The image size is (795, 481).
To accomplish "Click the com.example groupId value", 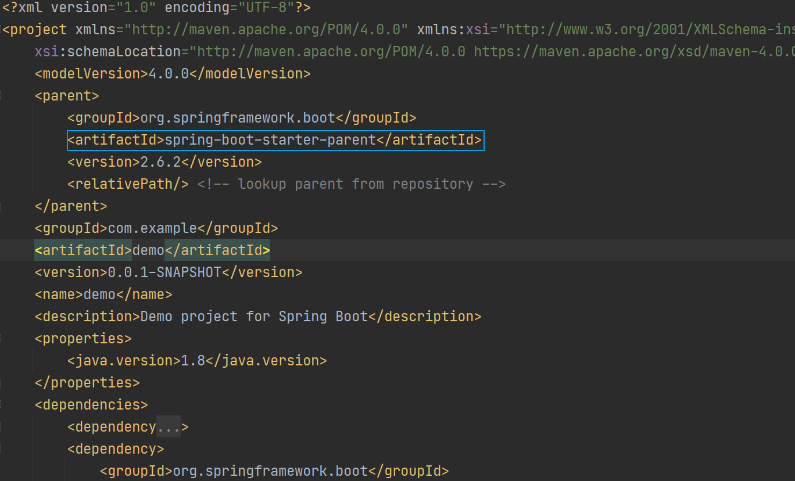I will tap(153, 228).
